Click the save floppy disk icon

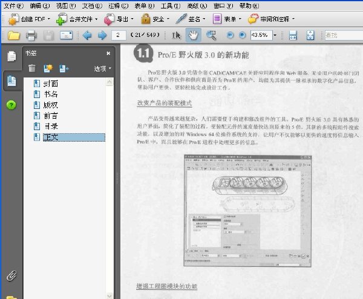point(48,36)
